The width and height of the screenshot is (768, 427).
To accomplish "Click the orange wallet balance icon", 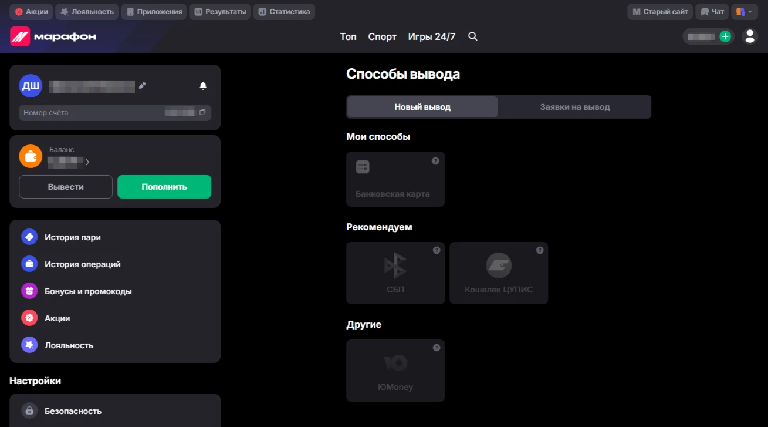I will pos(31,156).
